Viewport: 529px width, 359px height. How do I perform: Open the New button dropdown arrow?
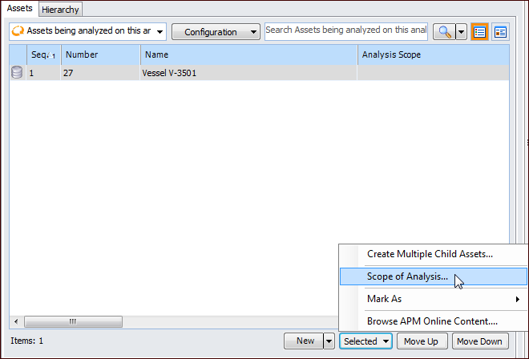pos(329,341)
